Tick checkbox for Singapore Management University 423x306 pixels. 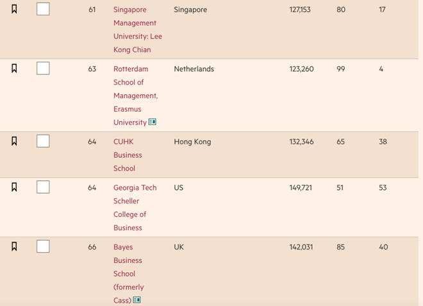pyautogui.click(x=43, y=10)
